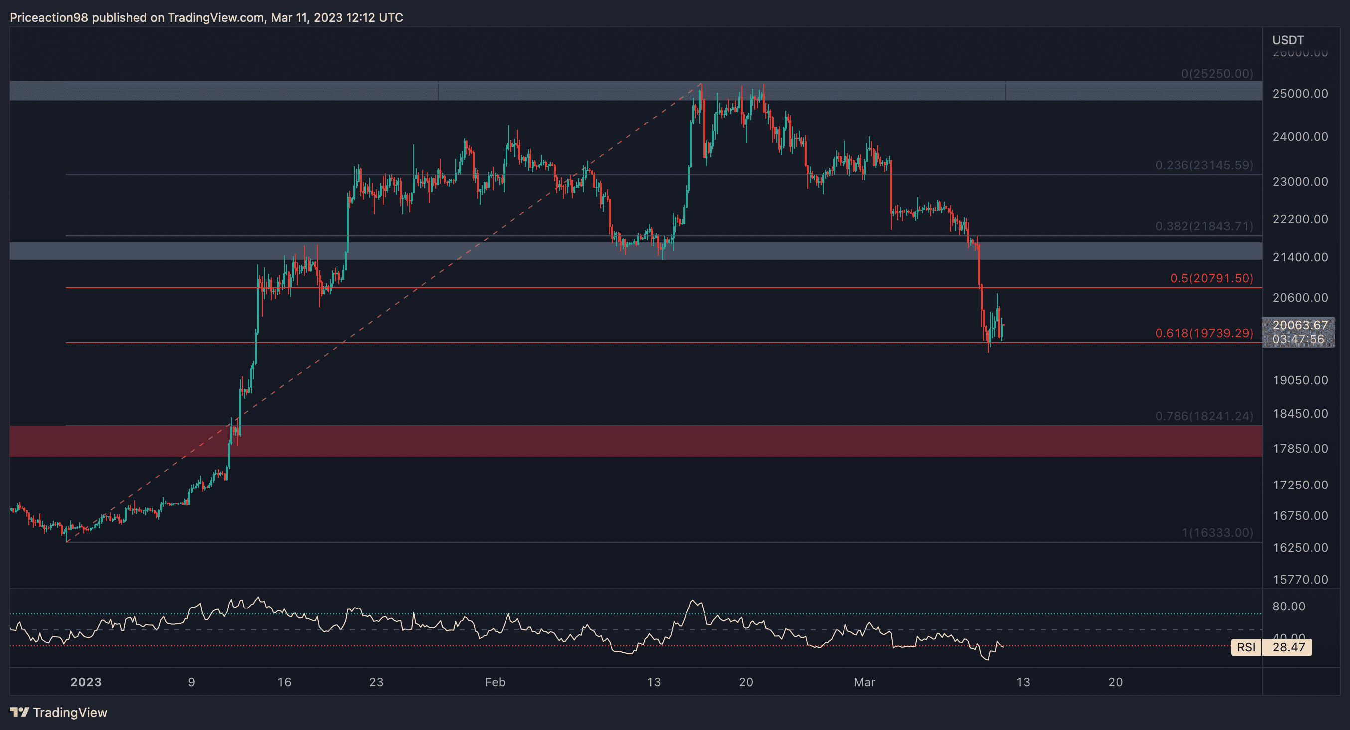Click the 17850.00 price axis label
Viewport: 1350px width, 730px height.
(x=1300, y=449)
